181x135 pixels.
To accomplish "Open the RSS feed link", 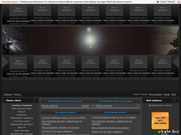I will 174,94.
